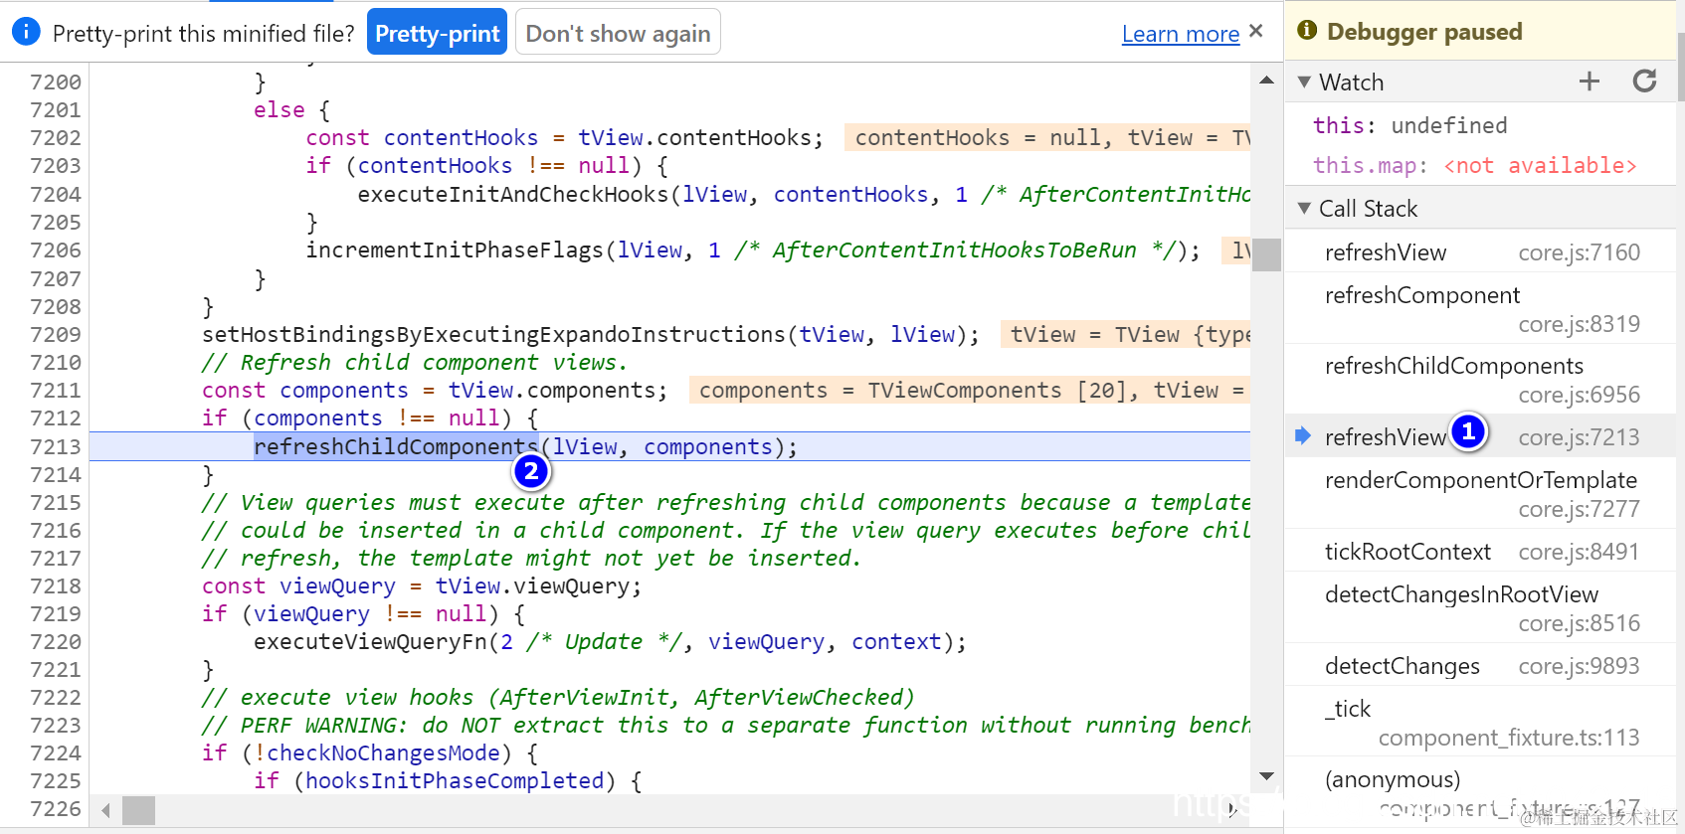Select refreshView core.js:7160 stack frame
1685x834 pixels.
tap(1481, 252)
